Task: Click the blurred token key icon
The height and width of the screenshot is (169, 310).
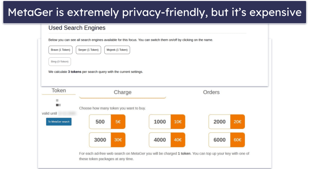Action: click(x=58, y=103)
